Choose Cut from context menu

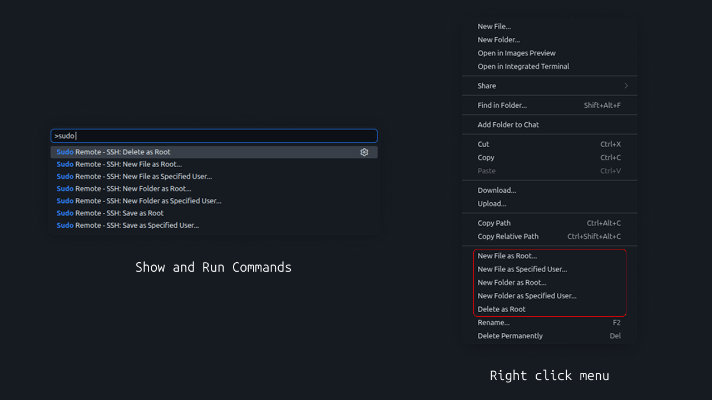click(550, 144)
